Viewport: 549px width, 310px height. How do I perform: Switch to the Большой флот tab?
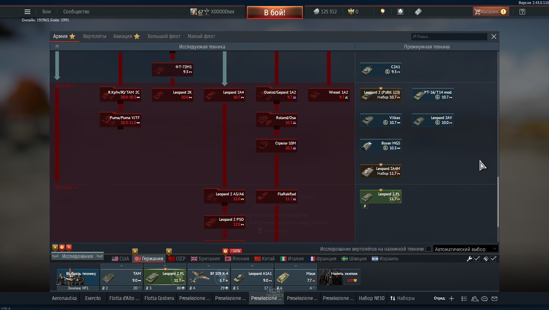164,36
